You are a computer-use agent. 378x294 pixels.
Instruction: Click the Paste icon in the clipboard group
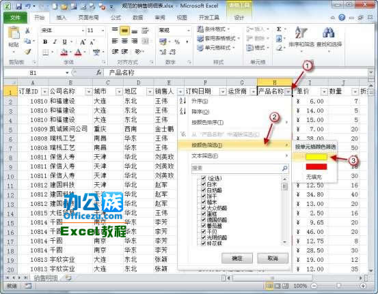14,36
